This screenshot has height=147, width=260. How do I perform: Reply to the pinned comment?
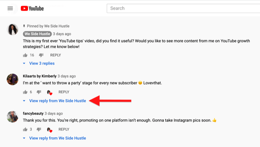coord(56,55)
